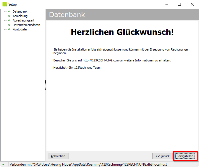Click the green bullet icon beside Kontodaten

point(9,29)
